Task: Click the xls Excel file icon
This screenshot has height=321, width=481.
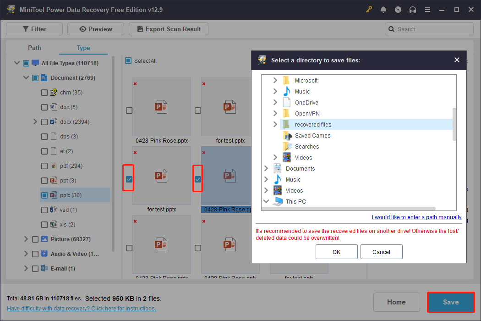Action: [54, 225]
